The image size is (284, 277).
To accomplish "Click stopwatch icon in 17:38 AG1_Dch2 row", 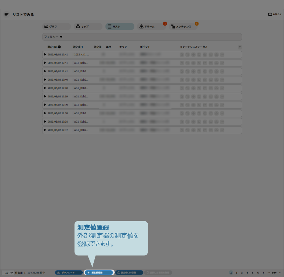I will point(182,113).
